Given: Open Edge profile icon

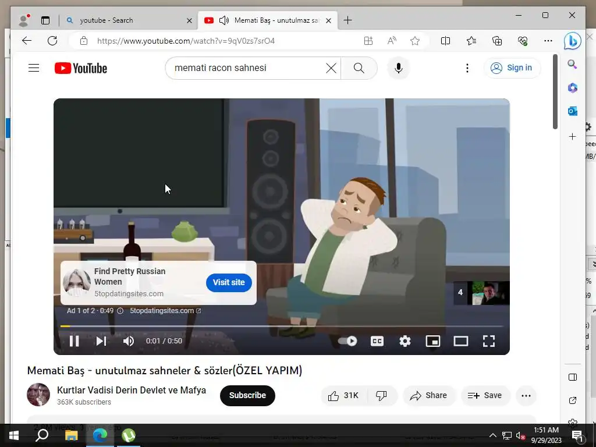Looking at the screenshot, I should [24, 20].
